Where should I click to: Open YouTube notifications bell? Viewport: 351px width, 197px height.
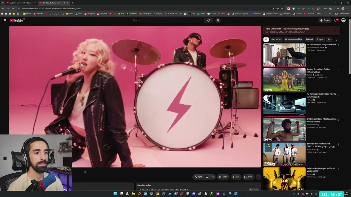(x=336, y=20)
